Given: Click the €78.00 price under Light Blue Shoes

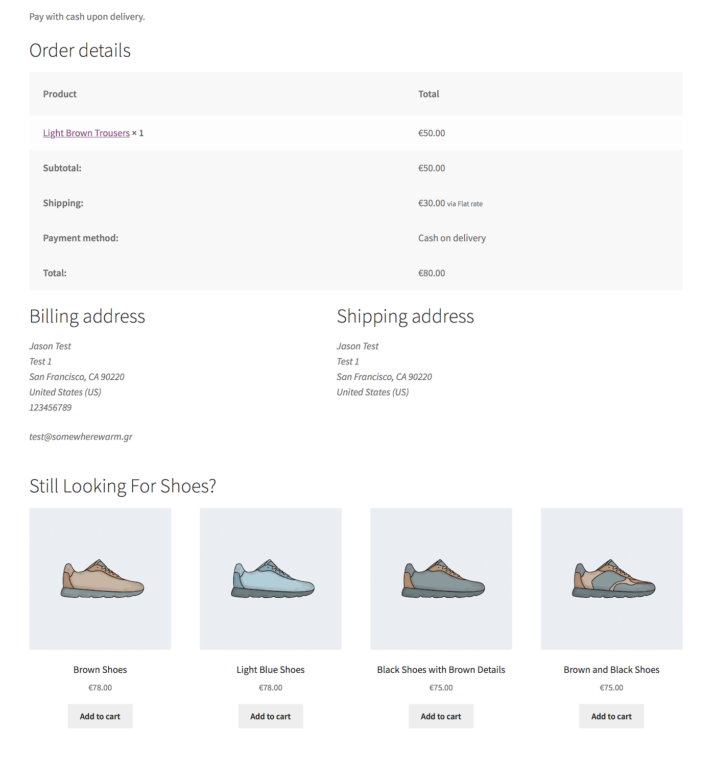Looking at the screenshot, I should coord(271,688).
